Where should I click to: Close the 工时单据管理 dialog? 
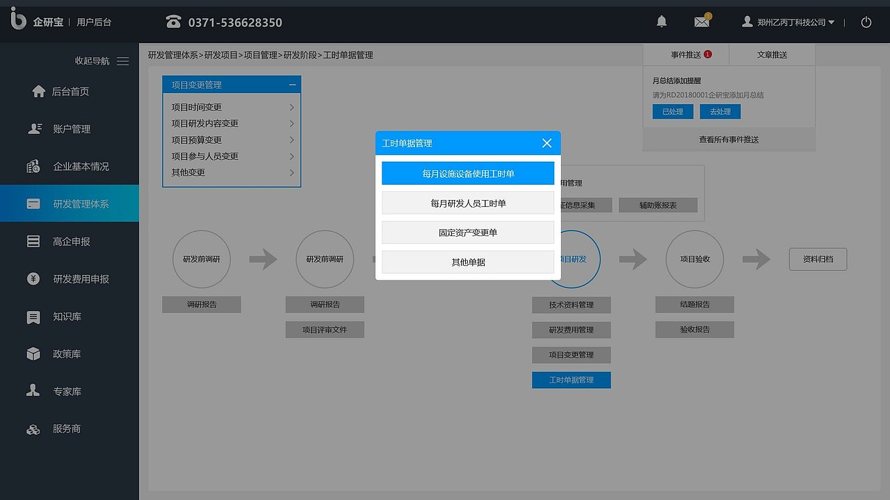[x=547, y=143]
